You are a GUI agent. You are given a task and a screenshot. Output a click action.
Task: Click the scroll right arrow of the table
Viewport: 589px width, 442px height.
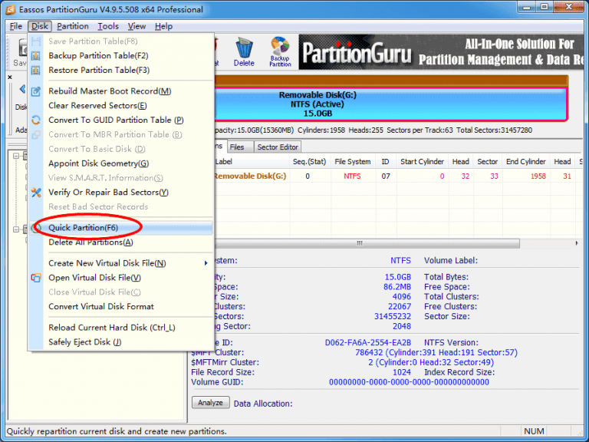(x=577, y=243)
